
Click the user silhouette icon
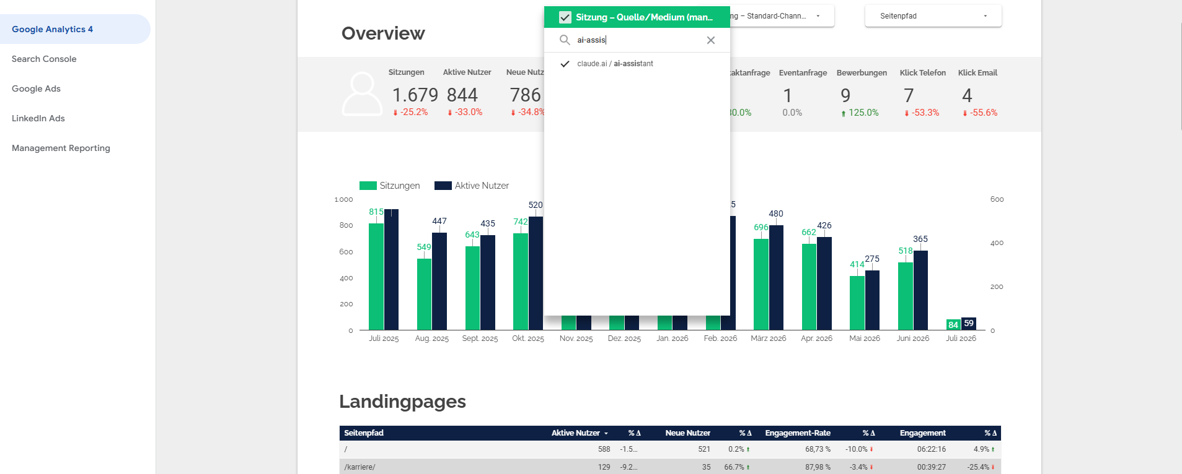362,94
